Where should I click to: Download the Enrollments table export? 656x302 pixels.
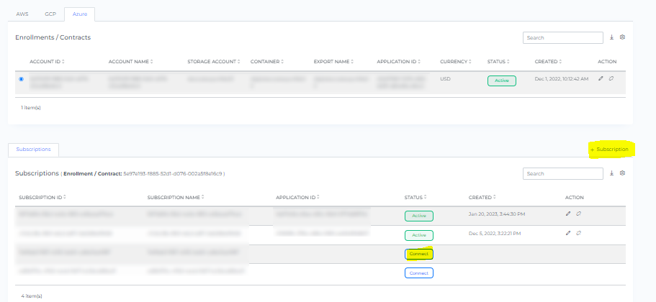pyautogui.click(x=611, y=37)
